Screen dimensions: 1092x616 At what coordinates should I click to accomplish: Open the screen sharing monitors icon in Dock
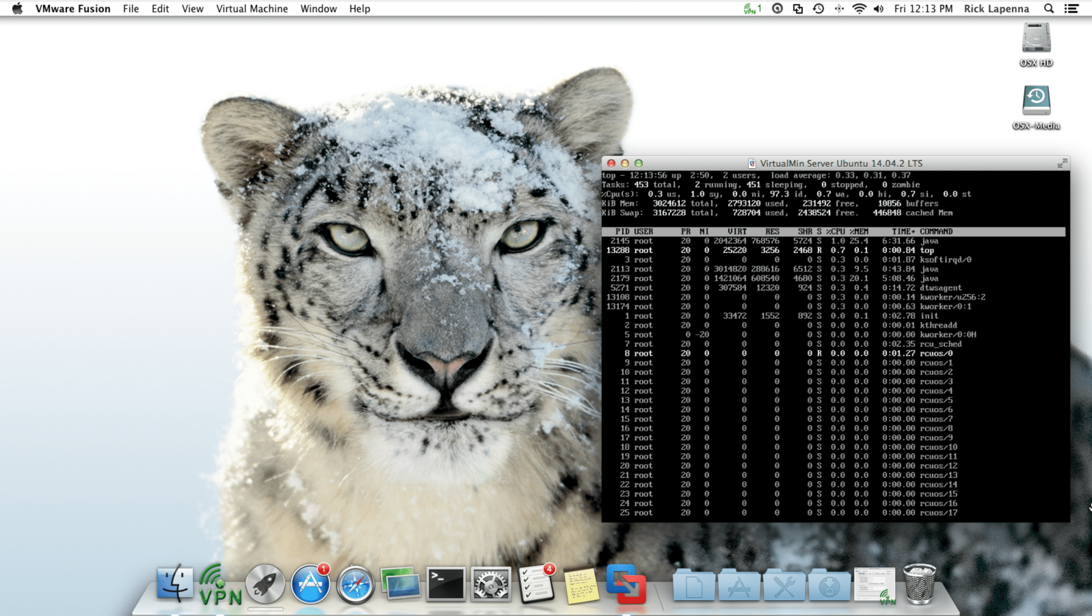click(x=400, y=584)
